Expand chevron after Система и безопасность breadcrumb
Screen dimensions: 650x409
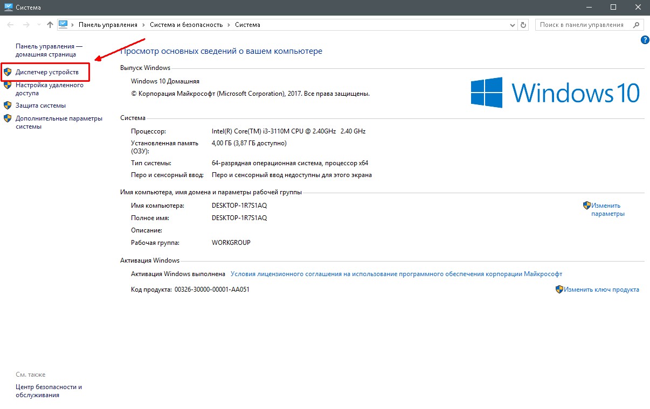pyautogui.click(x=229, y=25)
